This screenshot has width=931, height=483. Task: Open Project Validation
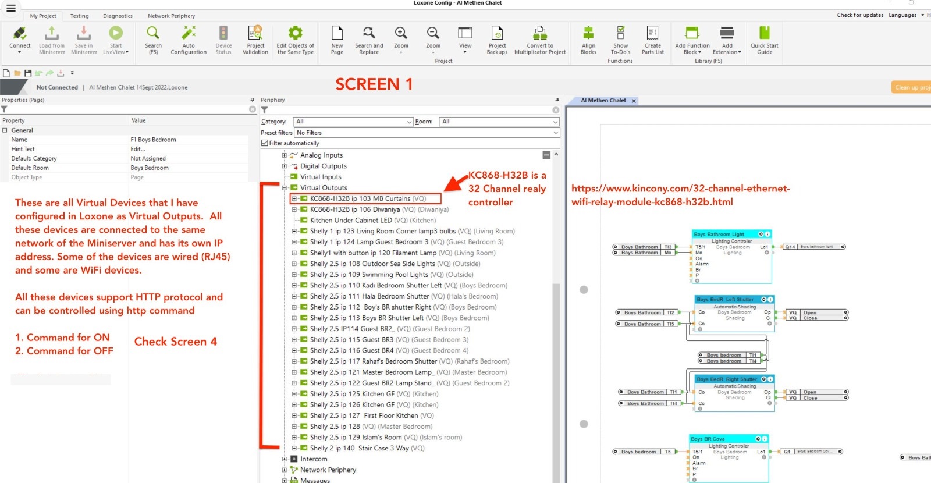click(255, 34)
